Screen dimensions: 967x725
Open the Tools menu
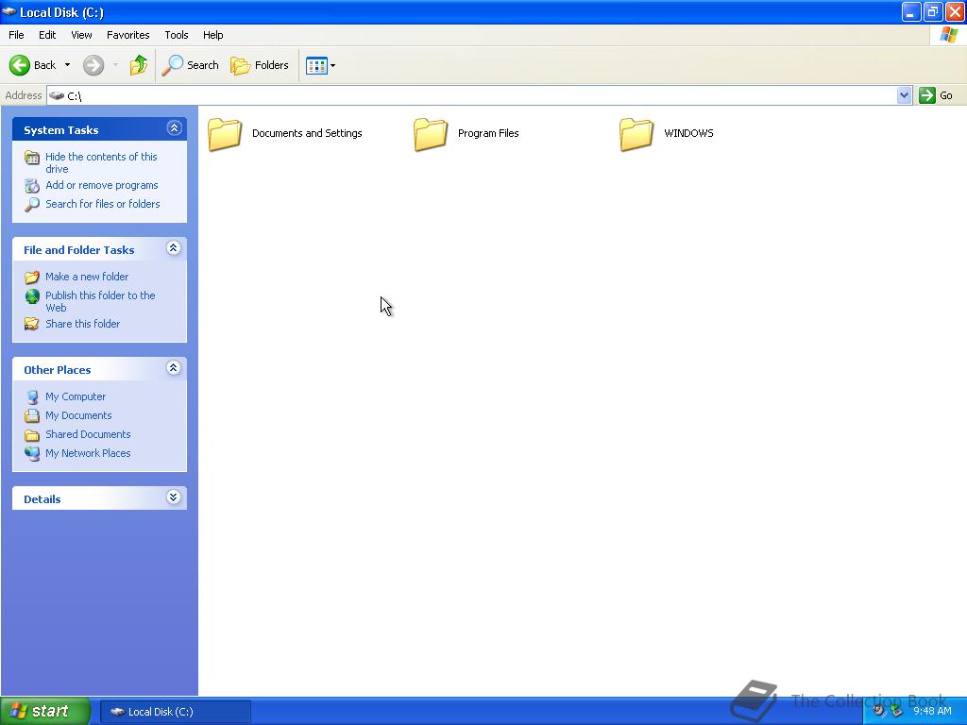(177, 35)
